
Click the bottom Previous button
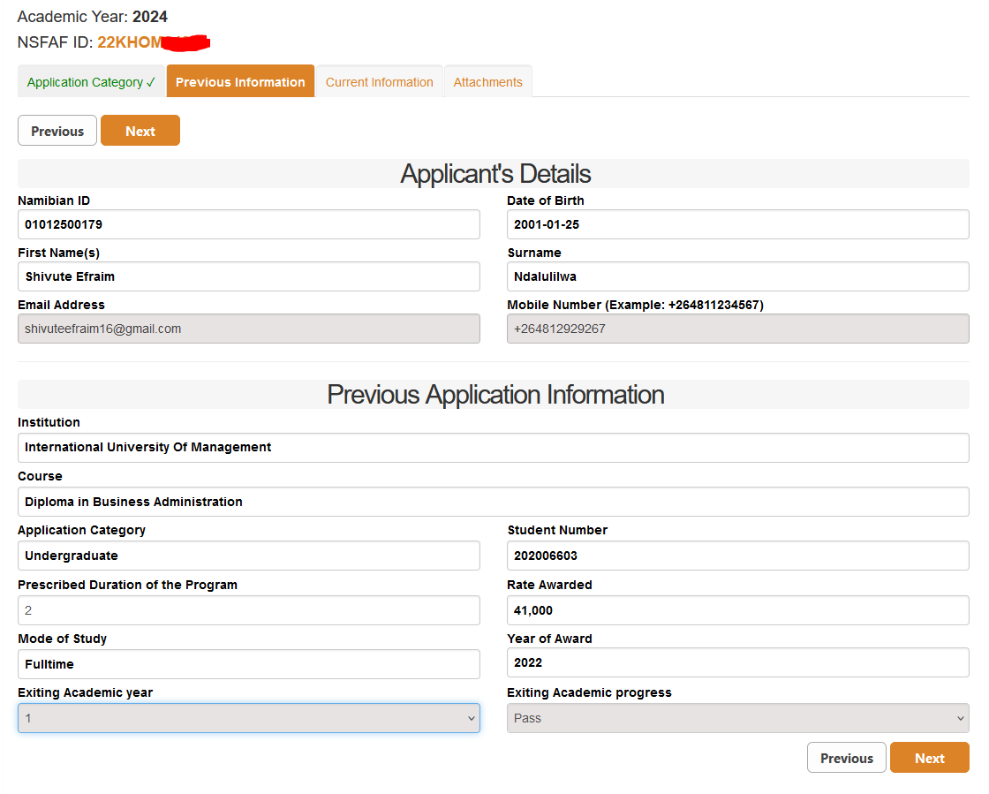point(846,758)
